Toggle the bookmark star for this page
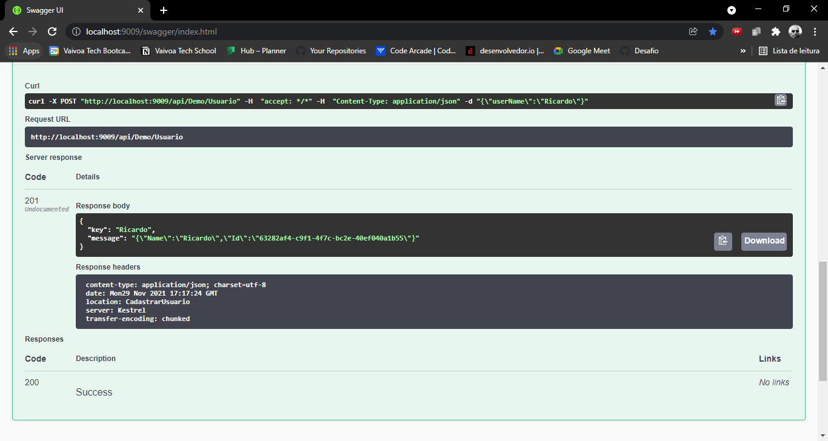The width and height of the screenshot is (828, 441). (x=713, y=31)
